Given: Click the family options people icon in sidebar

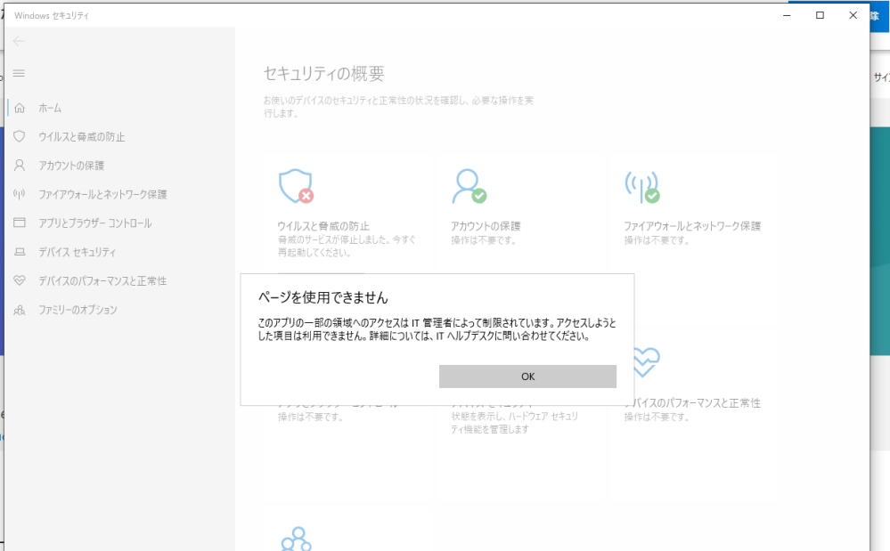Looking at the screenshot, I should [x=19, y=310].
